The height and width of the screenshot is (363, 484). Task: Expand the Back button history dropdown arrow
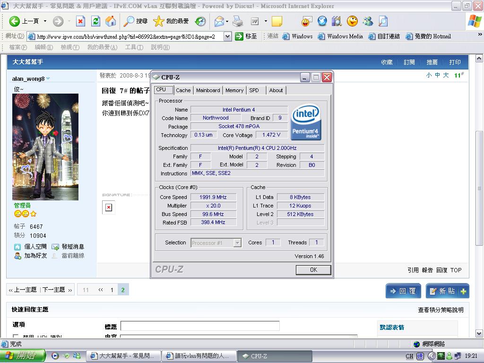pos(45,21)
